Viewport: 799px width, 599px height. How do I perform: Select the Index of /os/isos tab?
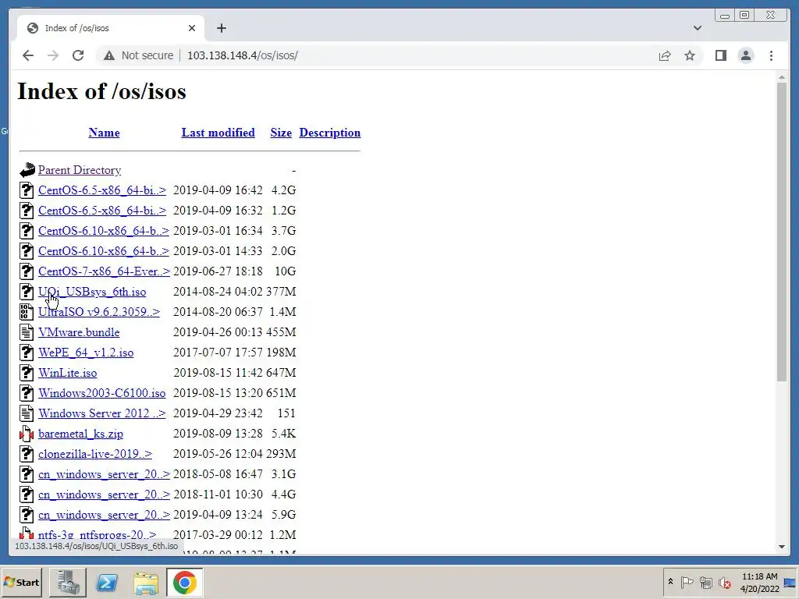[111, 28]
